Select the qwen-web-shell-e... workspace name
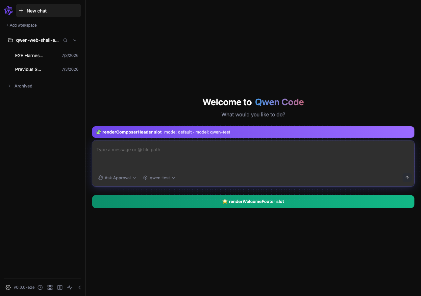Image resolution: width=421 pixels, height=296 pixels. (x=37, y=40)
